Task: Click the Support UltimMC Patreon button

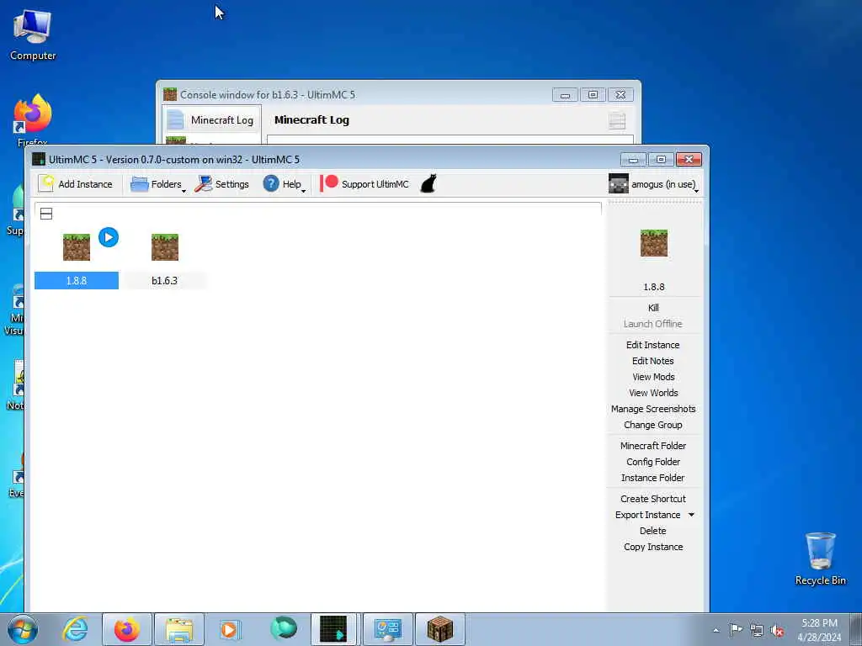Action: [364, 184]
